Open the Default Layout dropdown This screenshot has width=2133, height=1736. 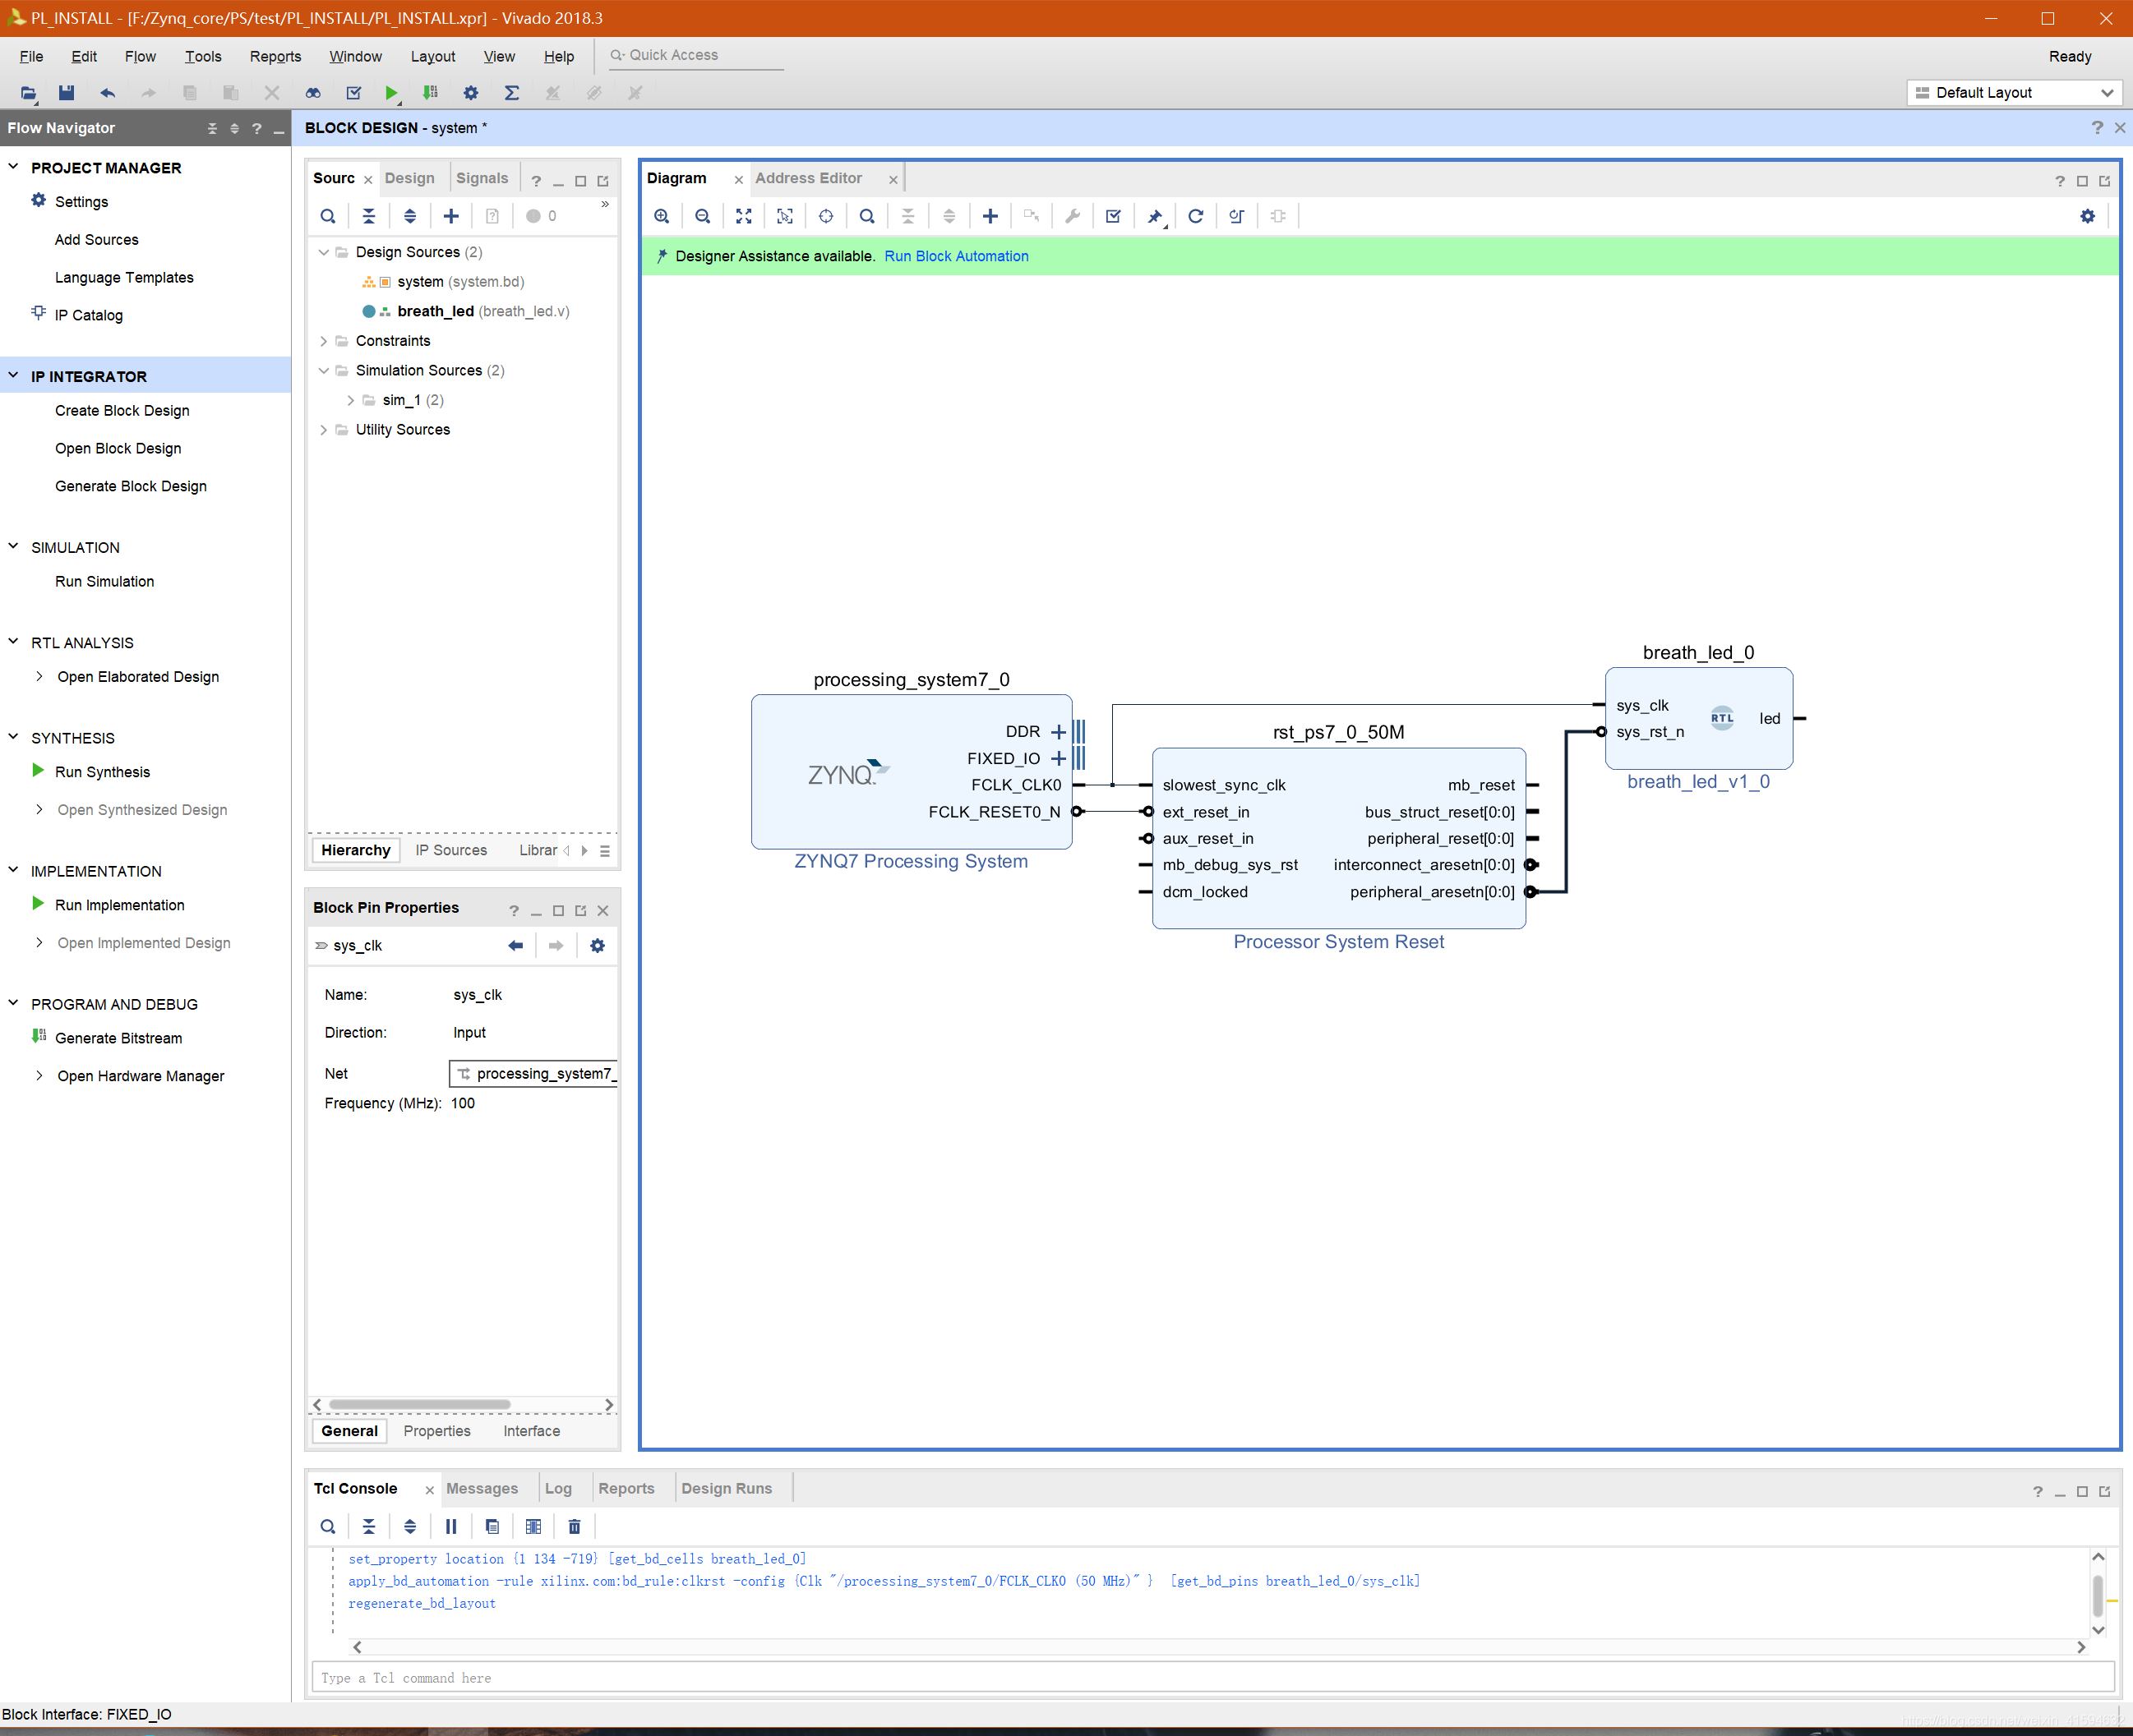click(2013, 93)
